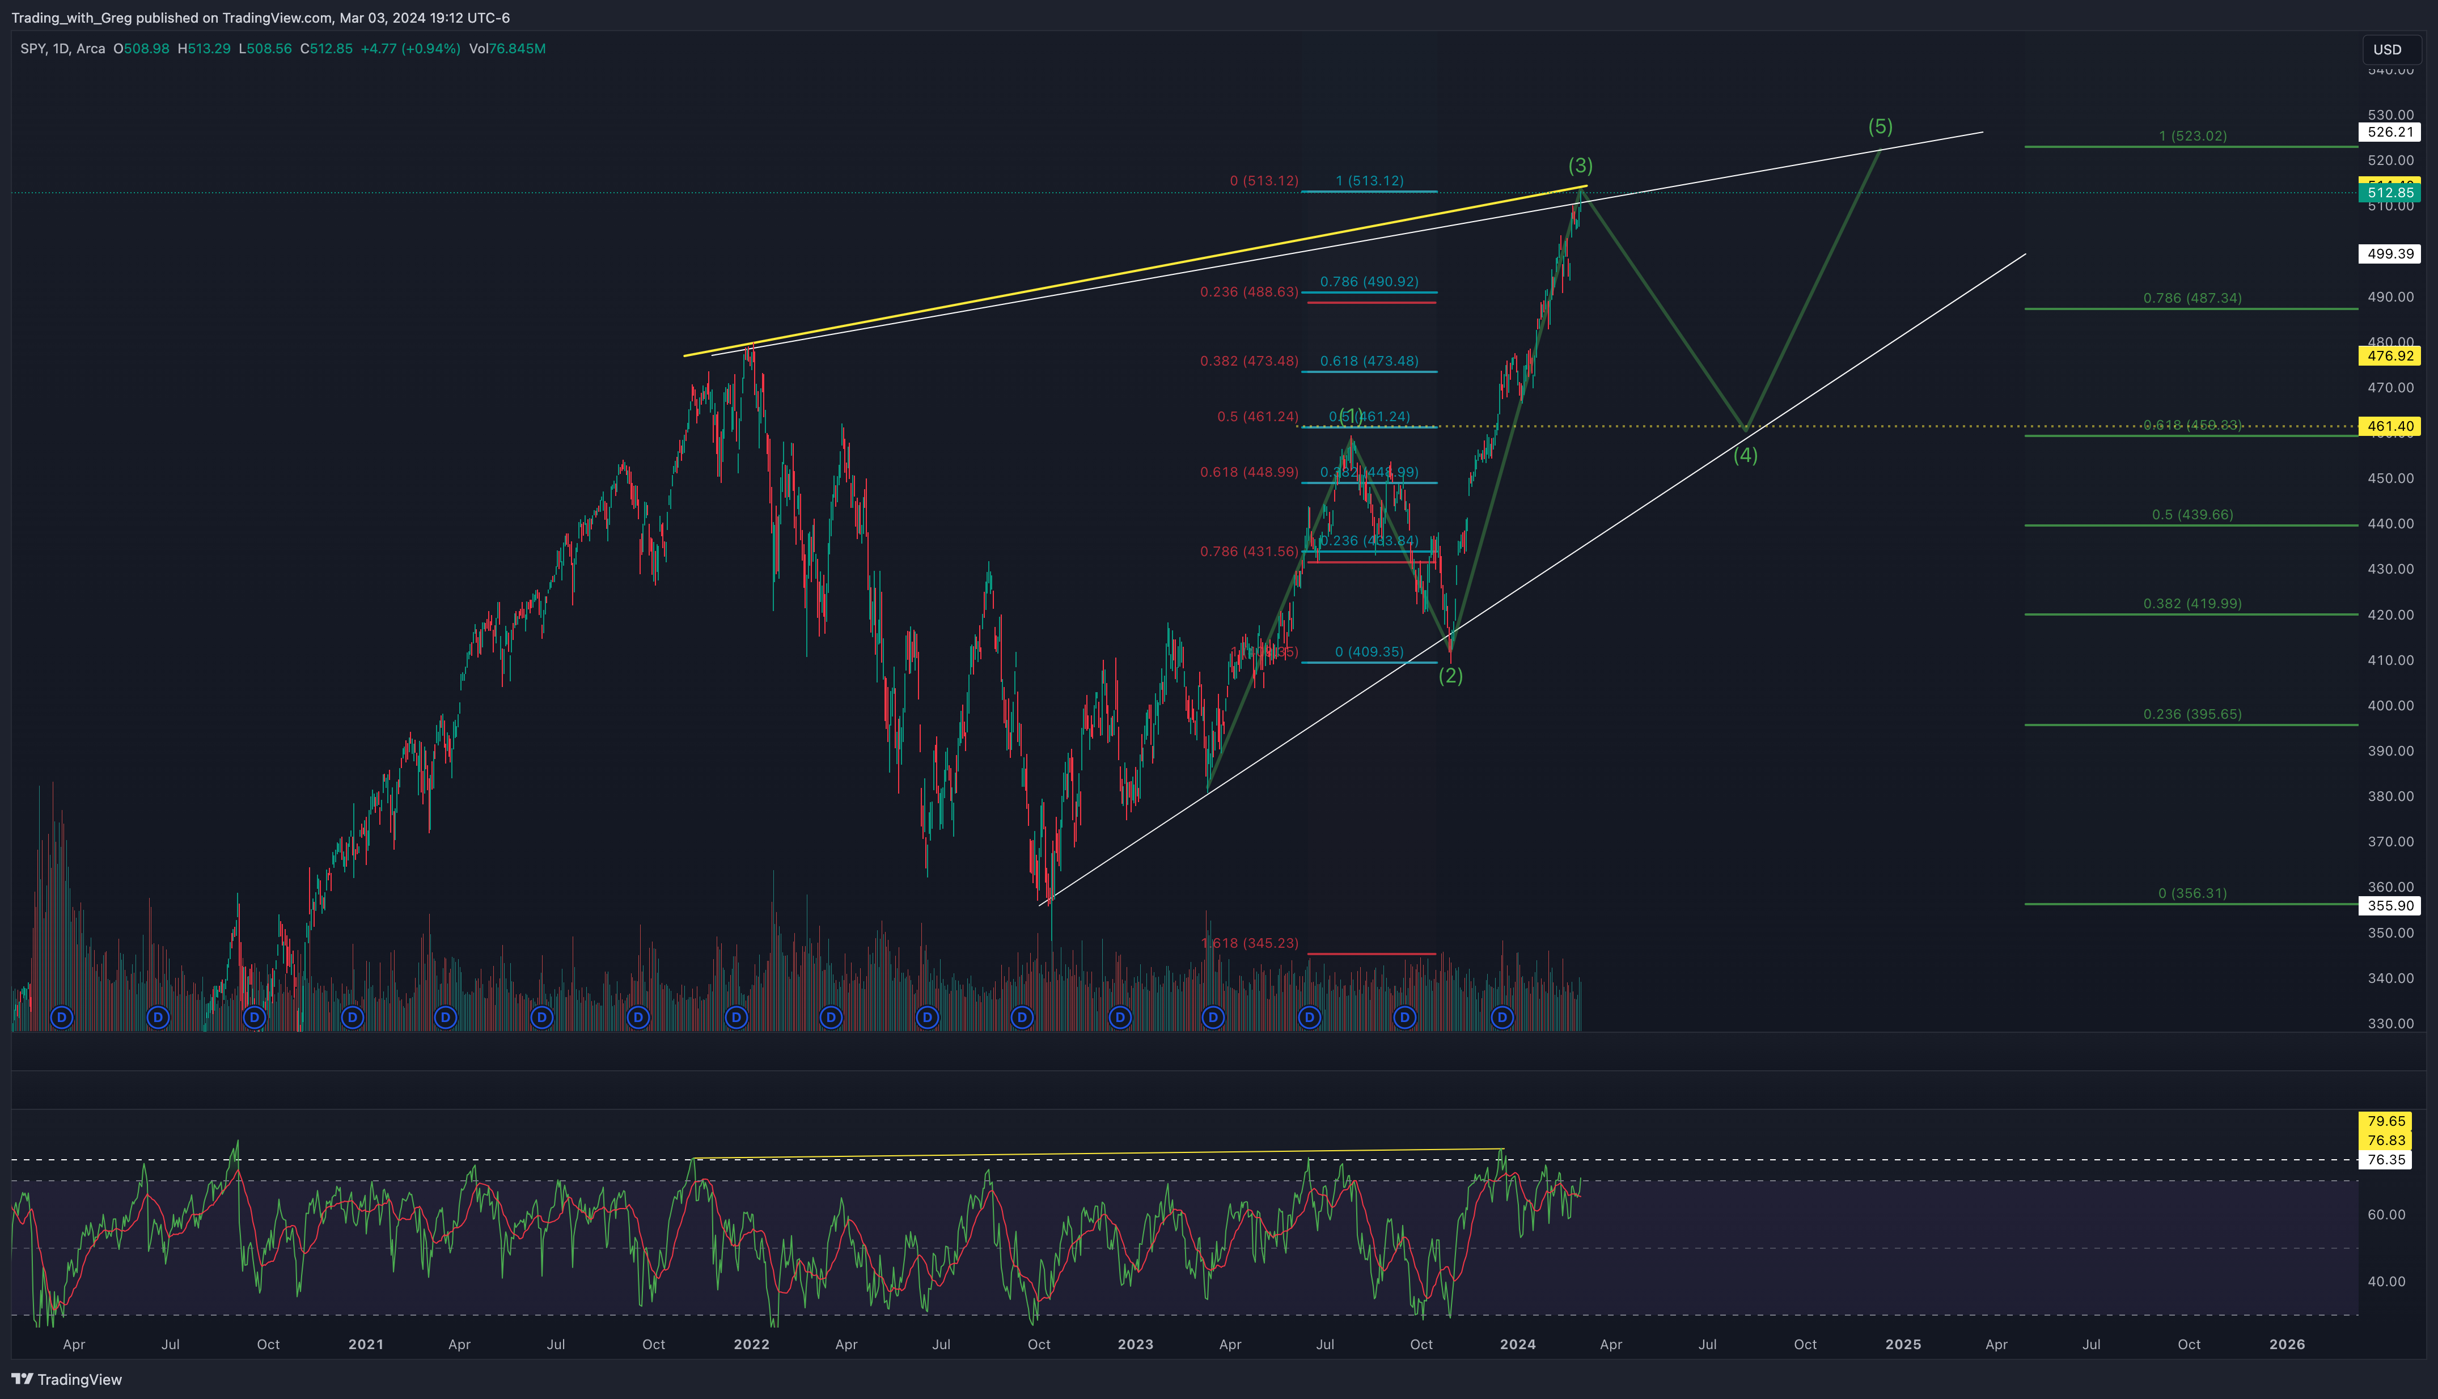Screen dimensions: 2438x1399
Task: Click the Vol 76.845M volume readout
Action: click(507, 49)
